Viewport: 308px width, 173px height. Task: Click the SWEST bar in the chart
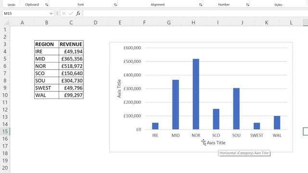[x=257, y=126]
